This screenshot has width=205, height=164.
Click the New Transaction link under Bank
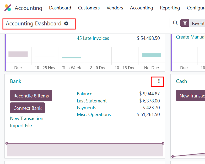[27, 118]
